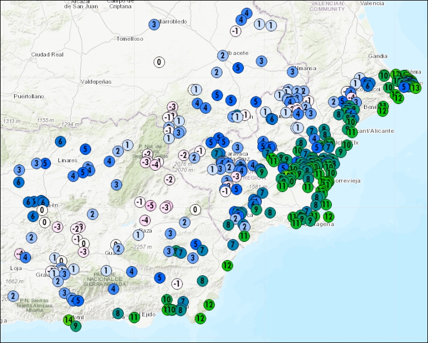Click the Linares label
The height and width of the screenshot is (343, 428).
click(x=67, y=160)
